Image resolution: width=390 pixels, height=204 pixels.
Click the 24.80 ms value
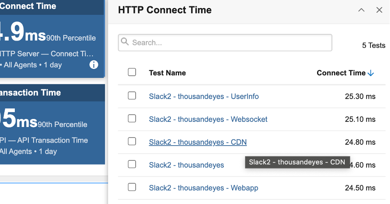pyautogui.click(x=360, y=142)
